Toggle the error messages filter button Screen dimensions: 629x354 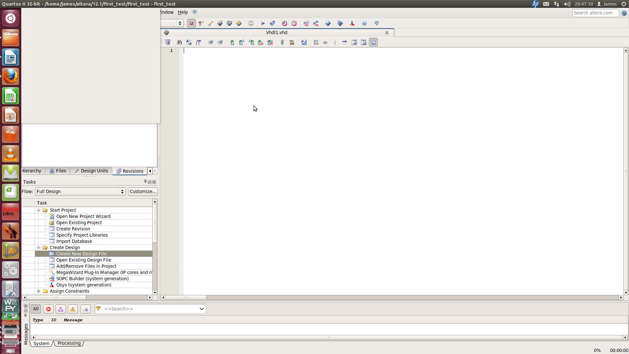(x=48, y=309)
